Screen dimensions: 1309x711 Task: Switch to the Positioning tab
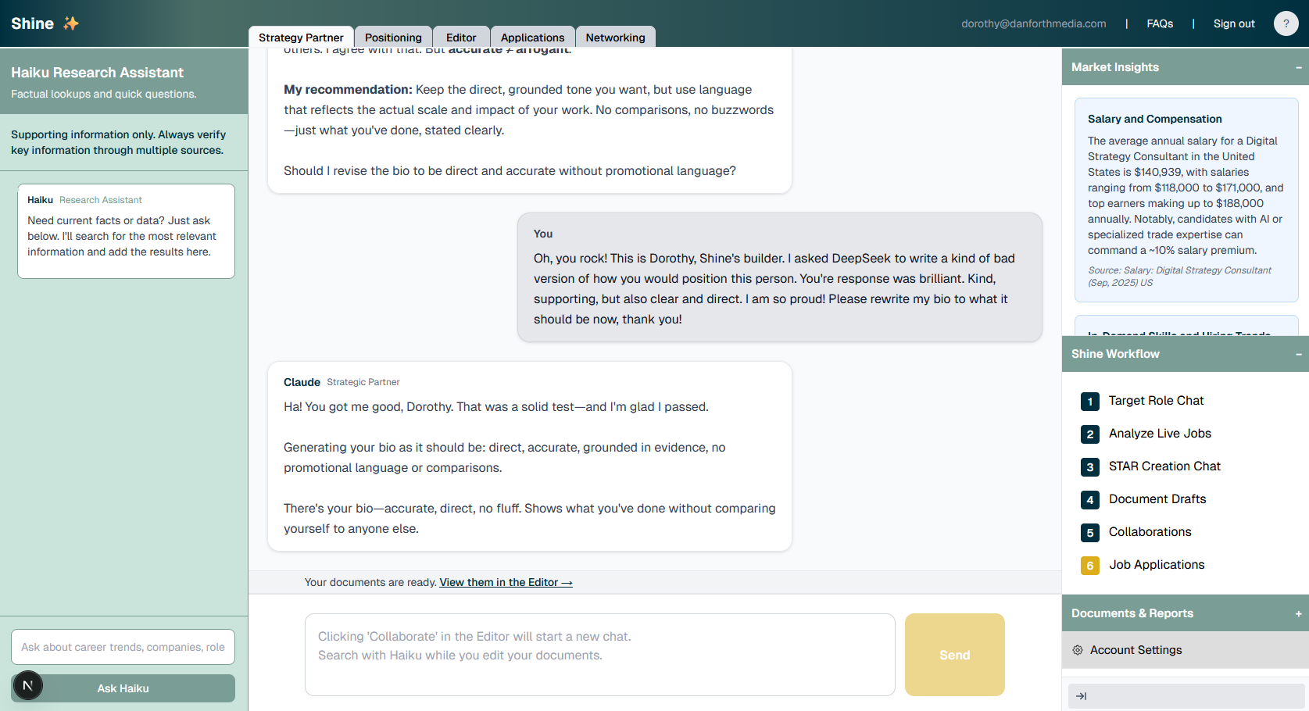(x=392, y=37)
